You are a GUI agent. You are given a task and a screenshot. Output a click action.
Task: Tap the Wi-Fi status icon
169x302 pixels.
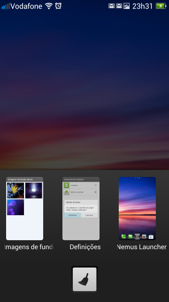49,6
